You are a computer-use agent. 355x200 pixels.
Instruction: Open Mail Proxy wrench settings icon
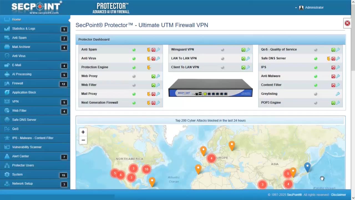(x=158, y=94)
